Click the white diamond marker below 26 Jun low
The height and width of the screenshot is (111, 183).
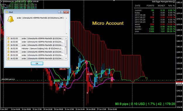(x=88, y=93)
